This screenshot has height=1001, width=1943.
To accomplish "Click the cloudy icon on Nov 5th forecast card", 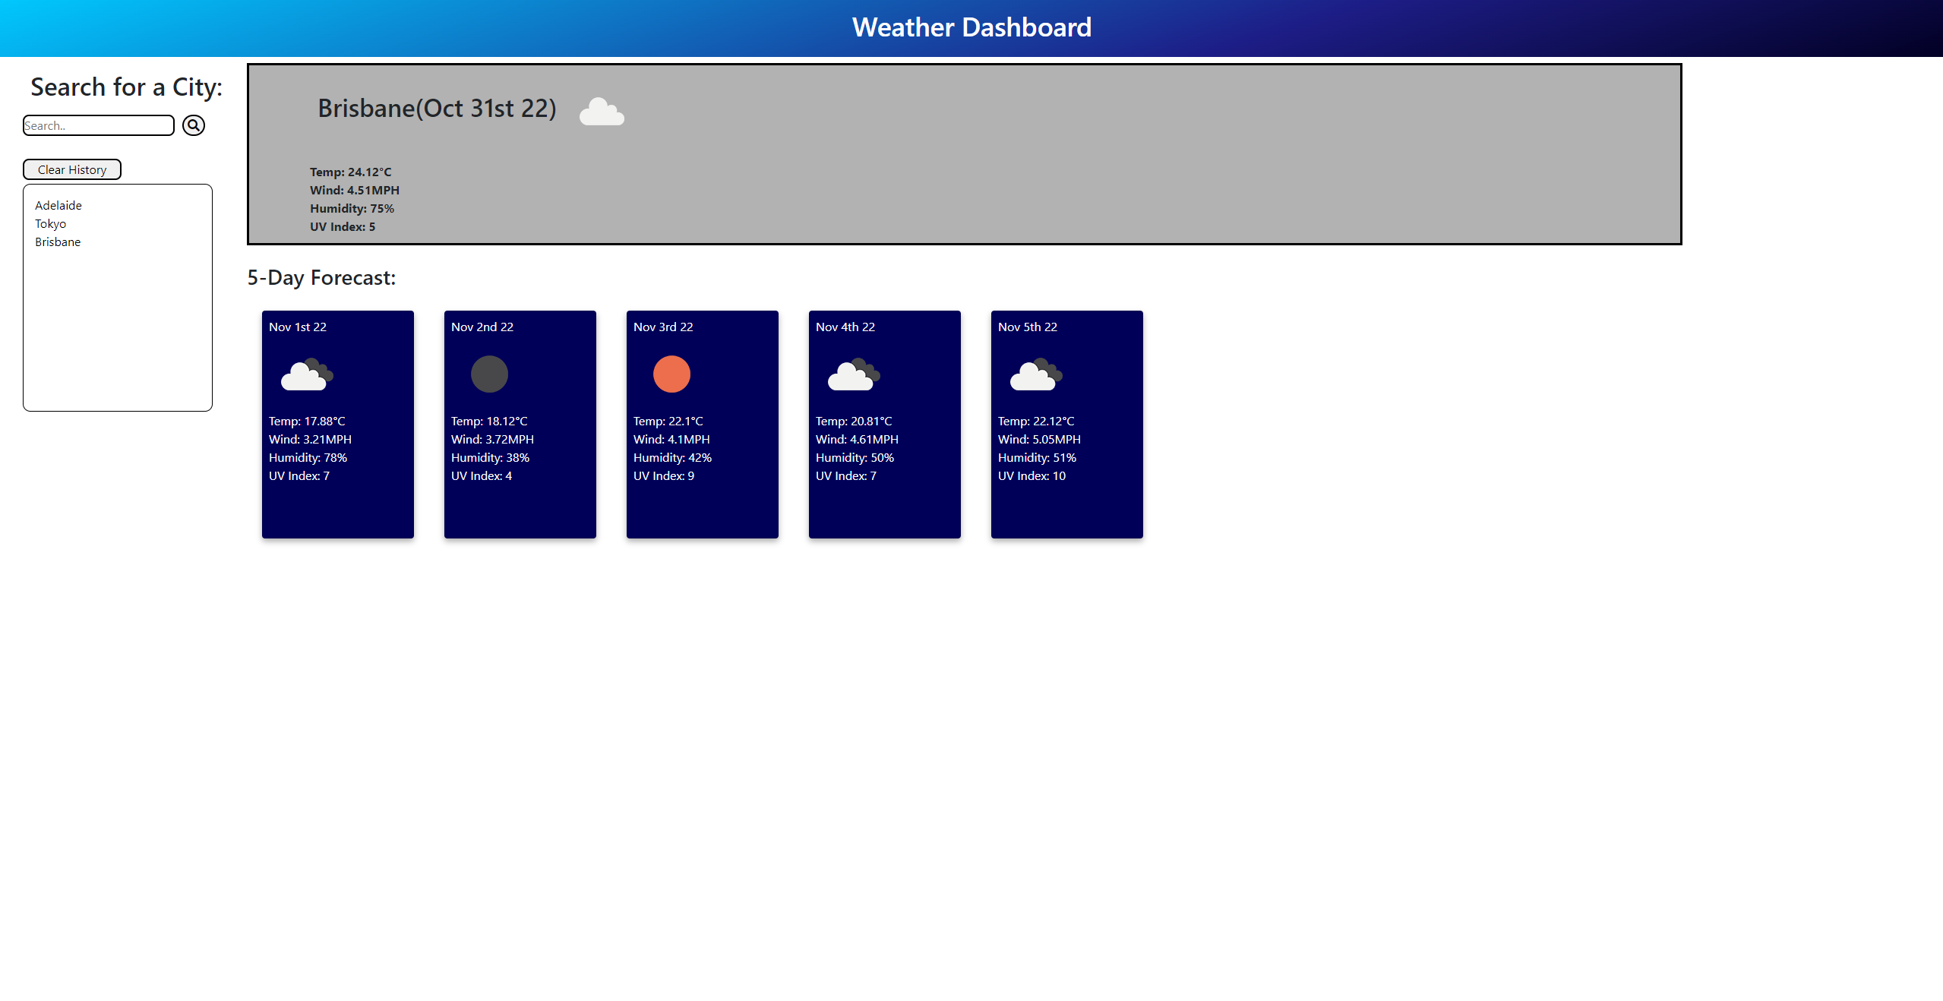I will [x=1035, y=374].
